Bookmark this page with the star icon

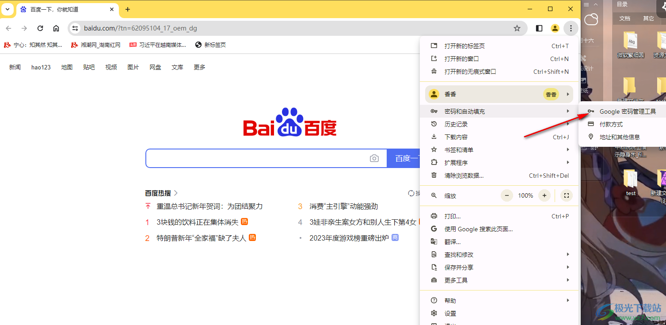(517, 28)
